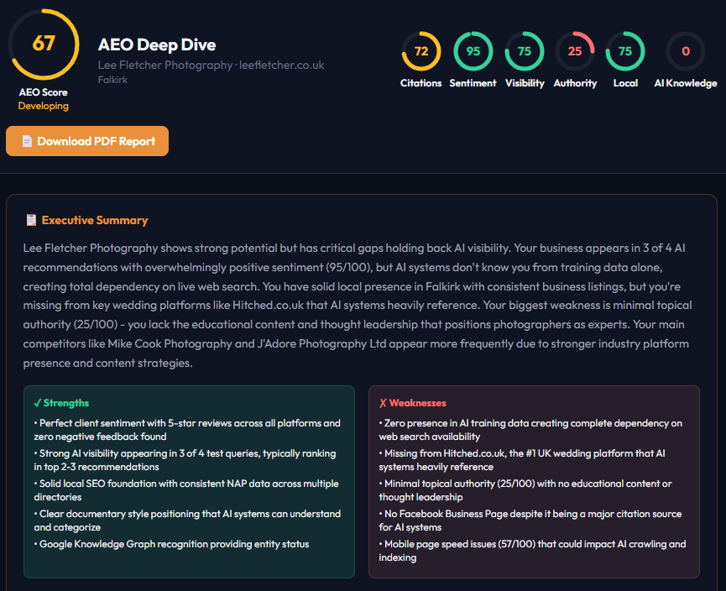Screen dimensions: 726x591
Task: Click 'No Facebook Business Page' bullet
Action: [x=530, y=520]
